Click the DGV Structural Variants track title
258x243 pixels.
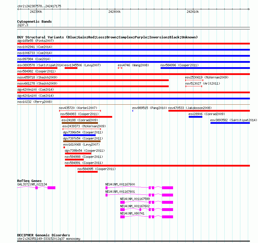pos(108,37)
